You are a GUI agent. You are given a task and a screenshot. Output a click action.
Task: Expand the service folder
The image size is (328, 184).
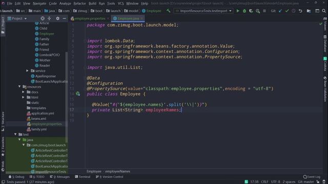(x=27, y=71)
